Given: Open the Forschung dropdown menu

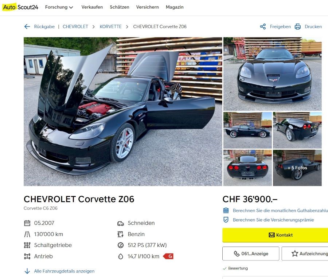Looking at the screenshot, I should (59, 7).
